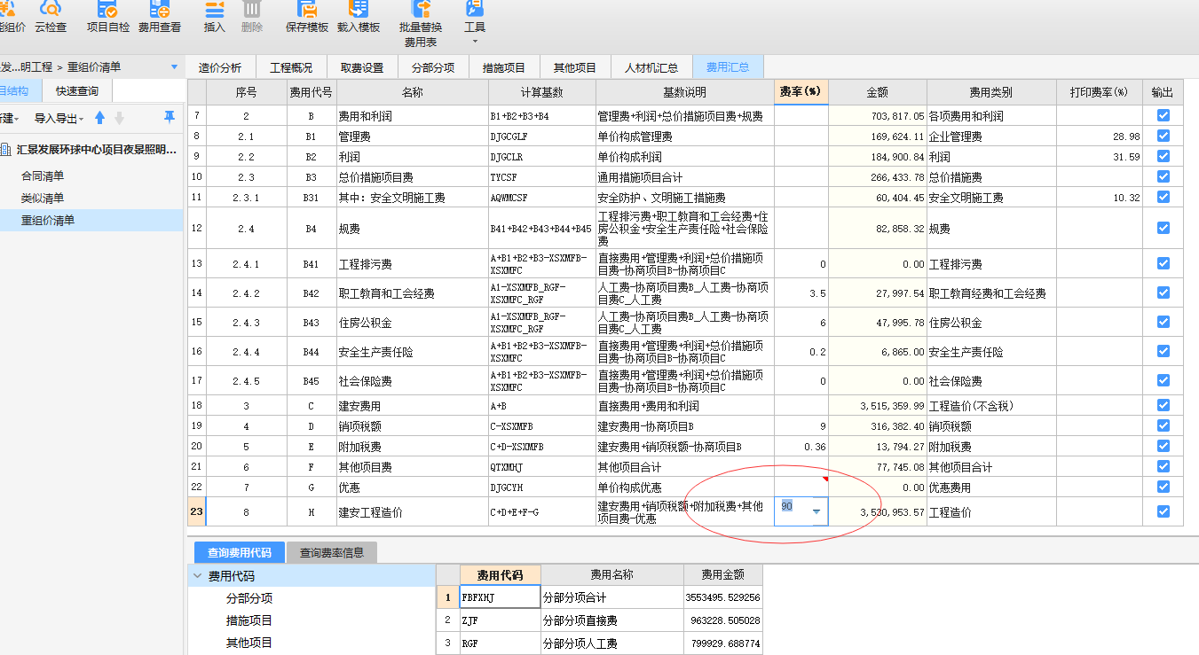
Task: Select 类似清单 in left tree
Action: pyautogui.click(x=43, y=198)
